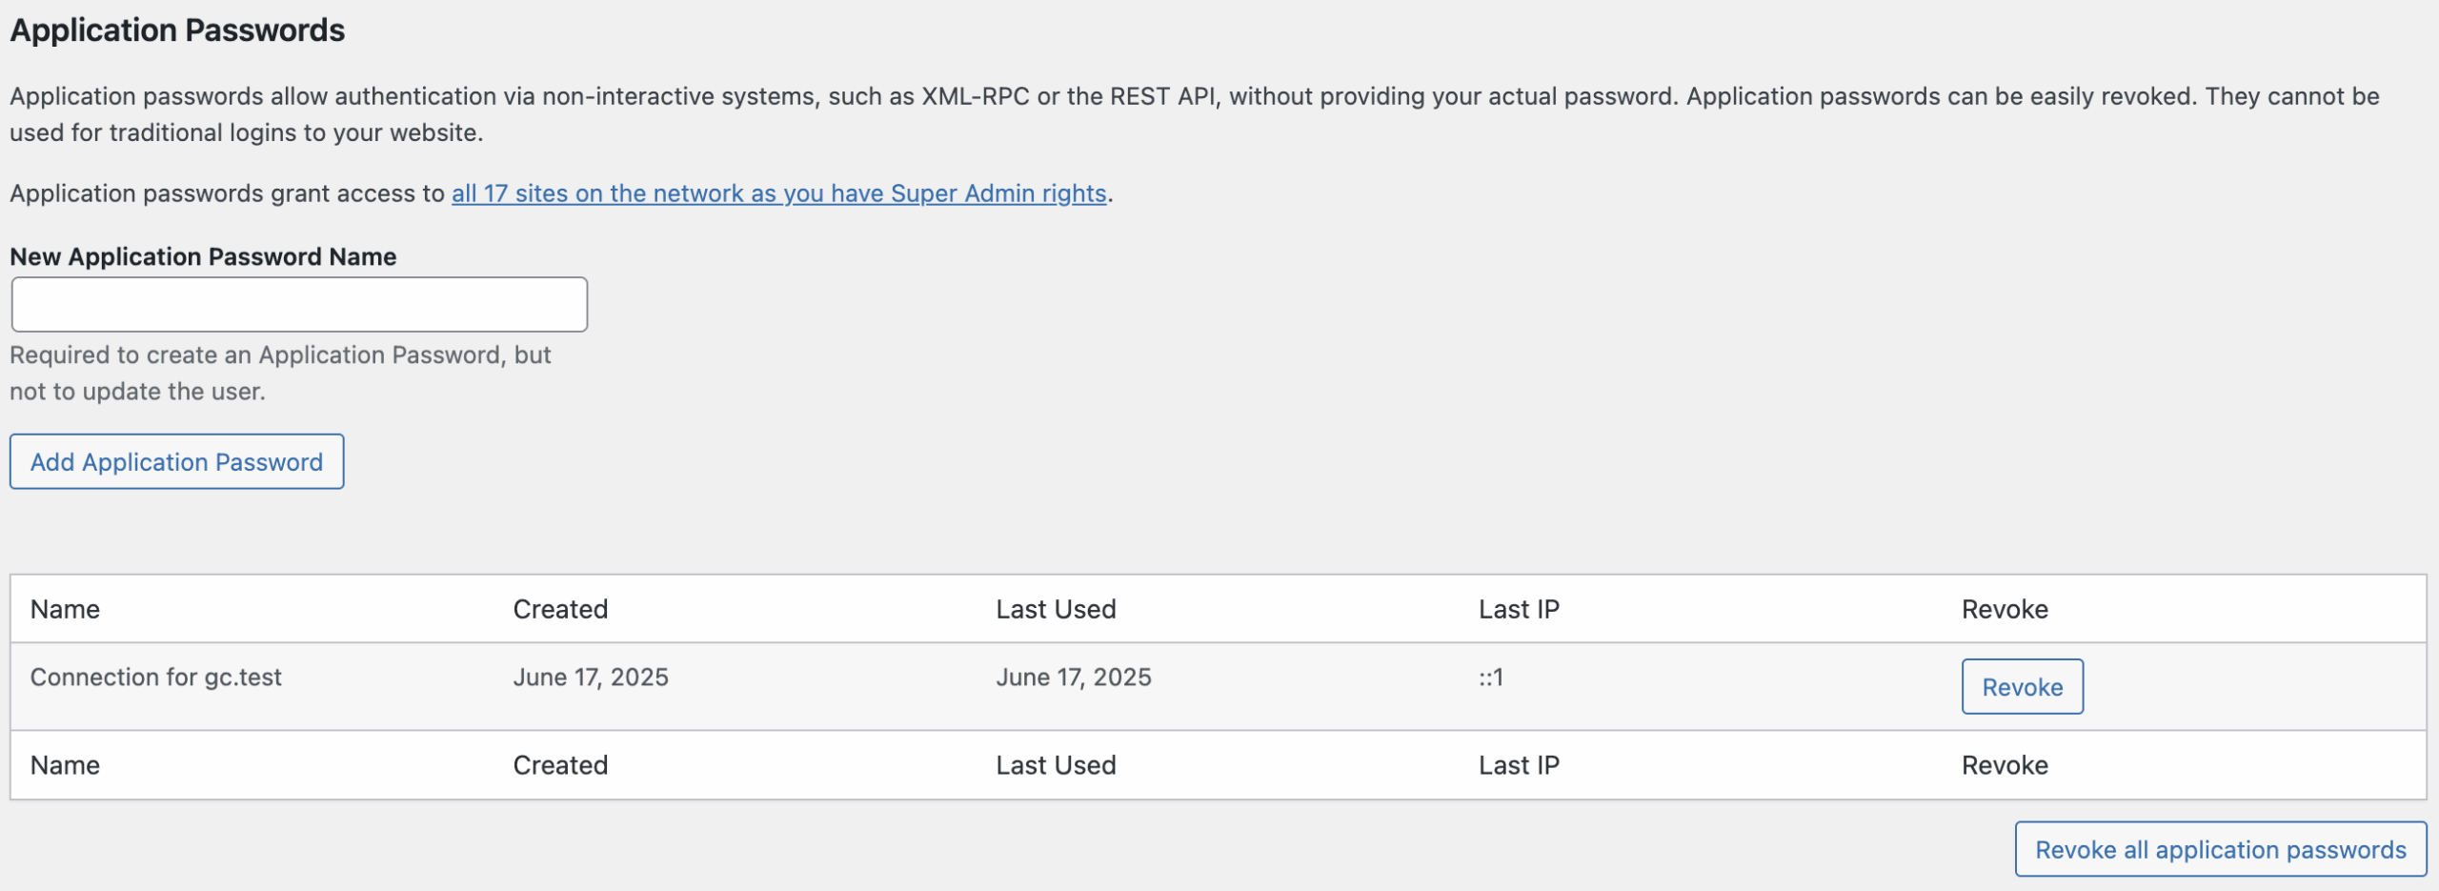Click the New Application Password Name label
2439x891 pixels.
pos(203,256)
